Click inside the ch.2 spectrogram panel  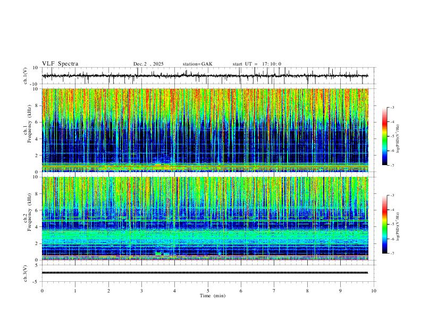pos(205,218)
